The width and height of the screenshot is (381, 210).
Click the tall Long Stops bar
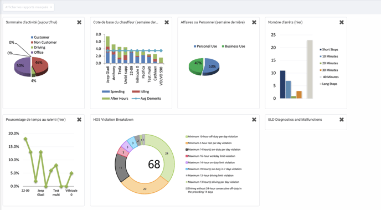tap(310, 69)
